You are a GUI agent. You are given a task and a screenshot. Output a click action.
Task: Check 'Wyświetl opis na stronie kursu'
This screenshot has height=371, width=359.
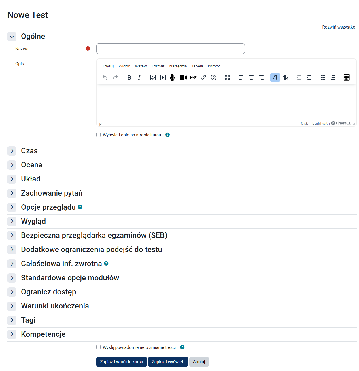click(x=98, y=135)
